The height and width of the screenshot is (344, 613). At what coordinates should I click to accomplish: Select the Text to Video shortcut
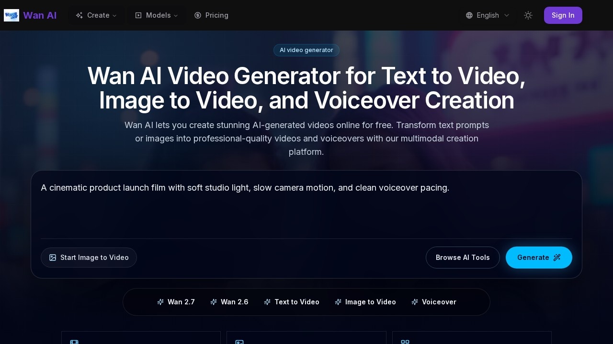point(292,302)
